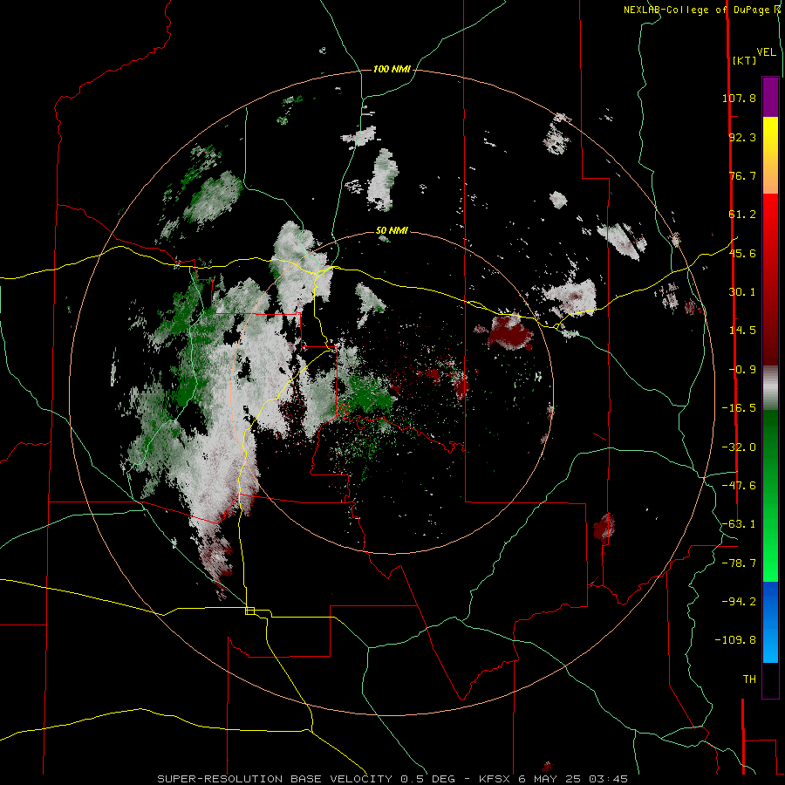Click the purple segment of color bar
Screen dimensions: 785x785
pyautogui.click(x=770, y=97)
